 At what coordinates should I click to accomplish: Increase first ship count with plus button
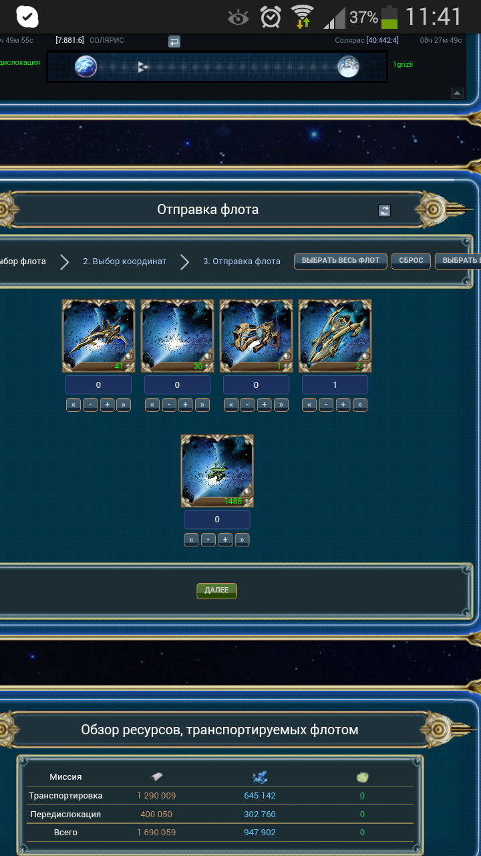(107, 405)
